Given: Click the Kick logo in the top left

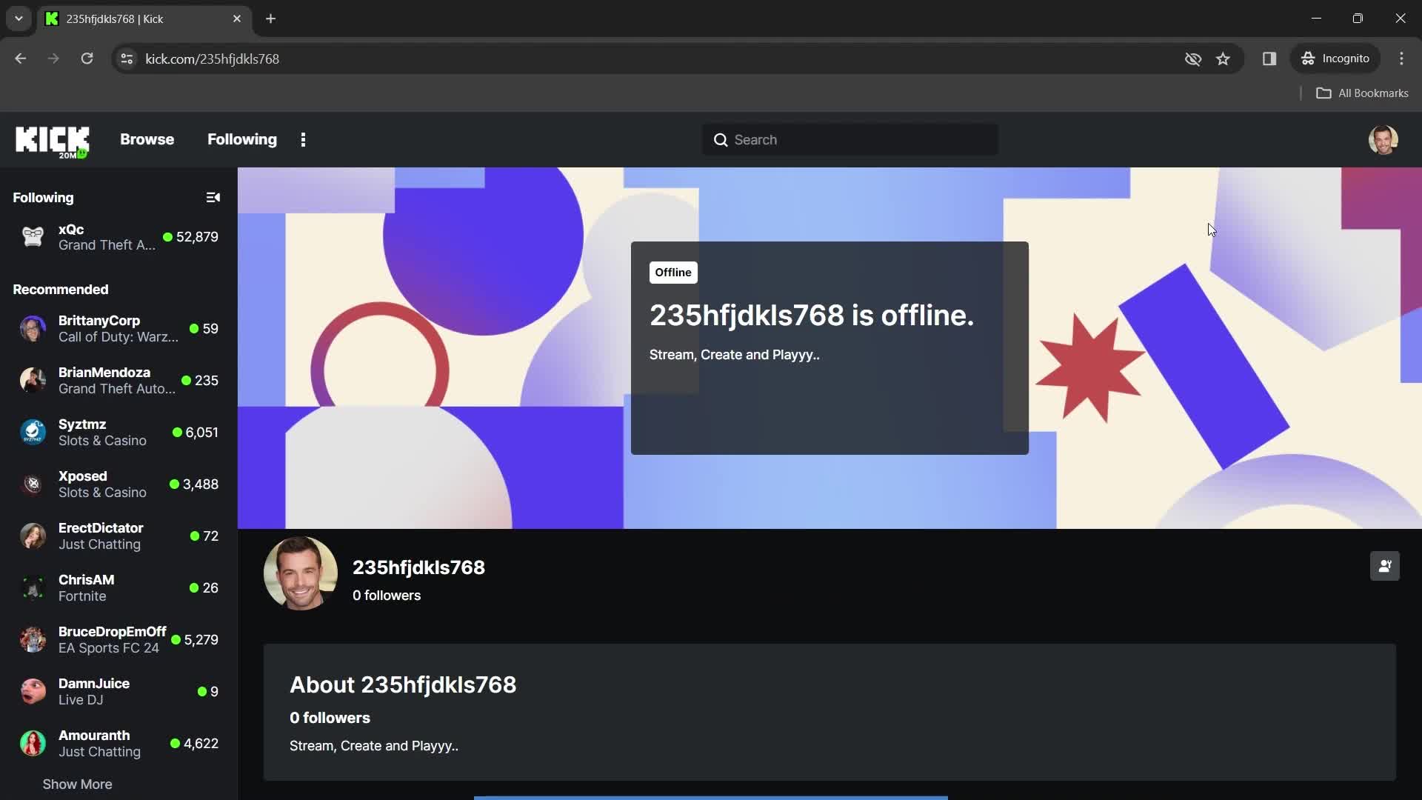Looking at the screenshot, I should click(x=52, y=139).
